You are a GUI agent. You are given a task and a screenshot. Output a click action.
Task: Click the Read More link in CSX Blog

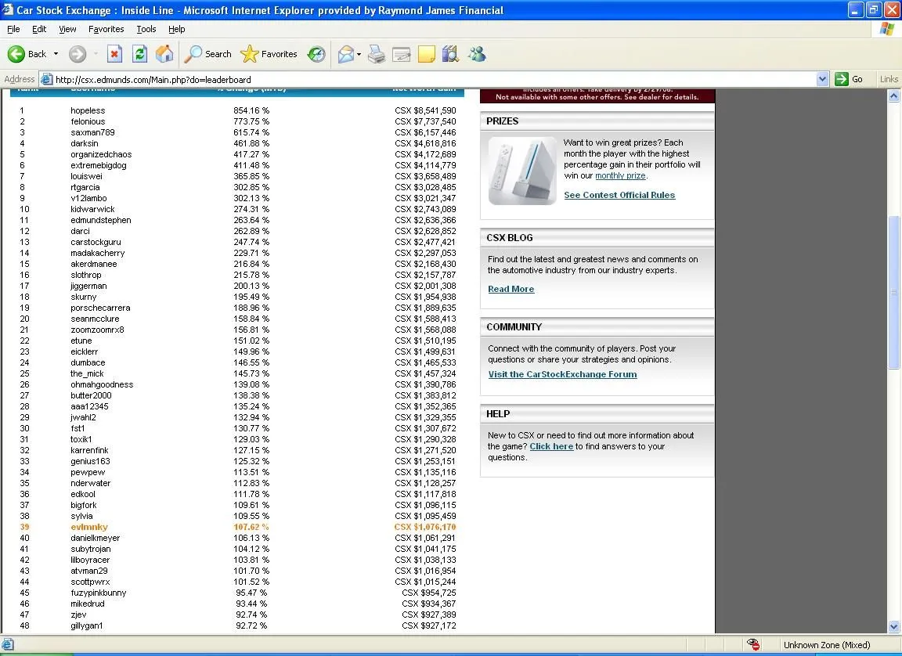[x=511, y=289]
